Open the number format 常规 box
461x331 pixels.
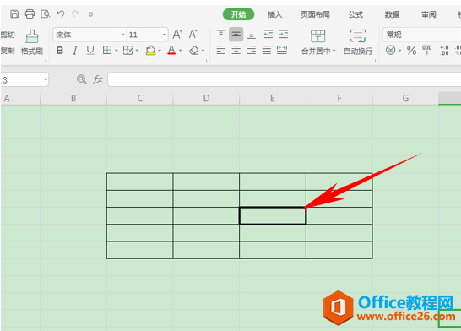pyautogui.click(x=421, y=35)
